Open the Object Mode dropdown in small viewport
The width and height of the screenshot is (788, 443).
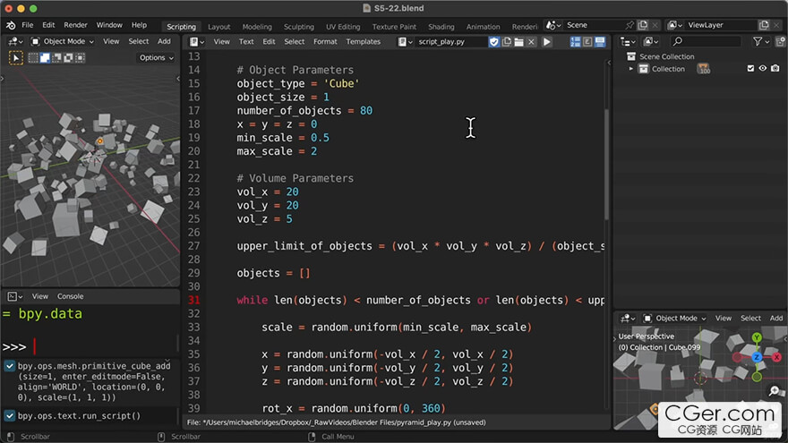(x=676, y=319)
